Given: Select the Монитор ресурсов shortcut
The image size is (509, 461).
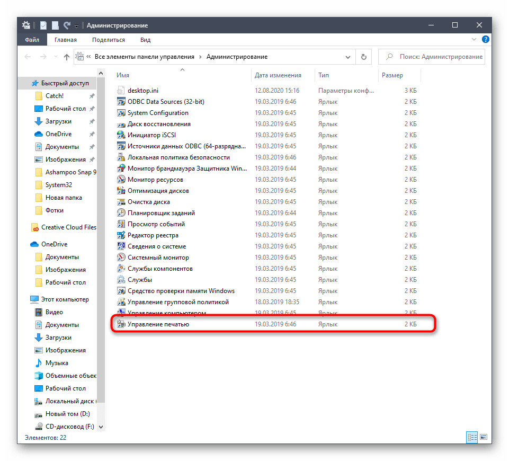Looking at the screenshot, I should (156, 179).
